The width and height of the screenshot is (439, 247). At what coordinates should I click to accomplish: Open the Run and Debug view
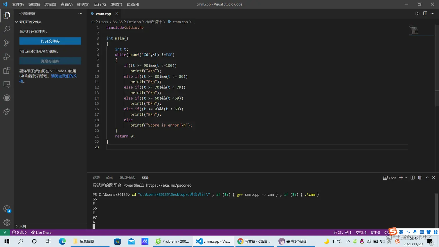pos(7,57)
